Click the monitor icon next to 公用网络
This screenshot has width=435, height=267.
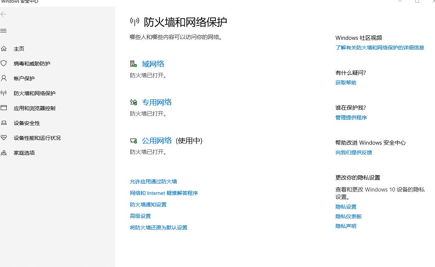(133, 141)
